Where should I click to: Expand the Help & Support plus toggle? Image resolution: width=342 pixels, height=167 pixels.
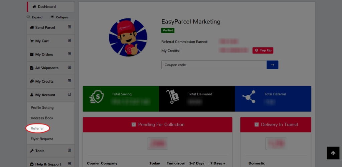point(69,164)
